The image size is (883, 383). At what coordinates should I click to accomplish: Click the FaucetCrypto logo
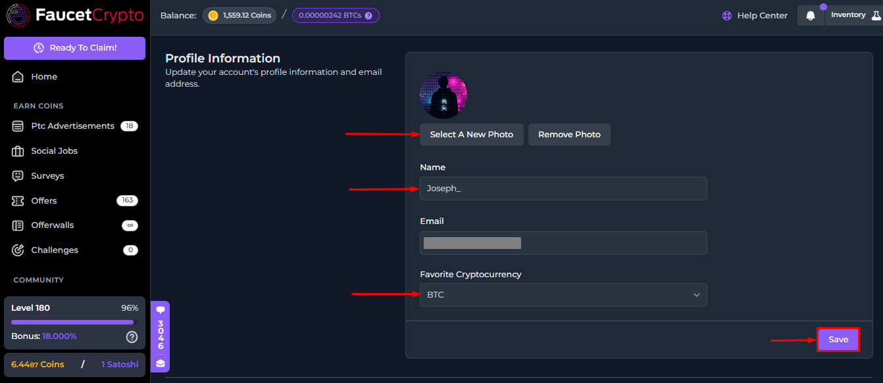pyautogui.click(x=74, y=15)
